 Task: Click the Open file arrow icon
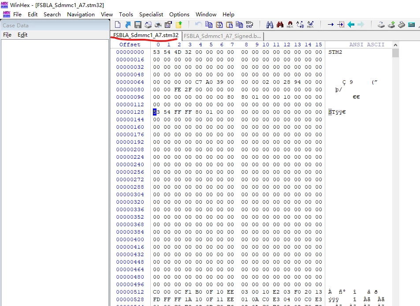128,25
